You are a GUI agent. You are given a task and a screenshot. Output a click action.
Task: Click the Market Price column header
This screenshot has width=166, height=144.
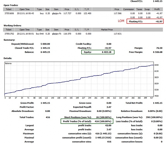click(107, 30)
